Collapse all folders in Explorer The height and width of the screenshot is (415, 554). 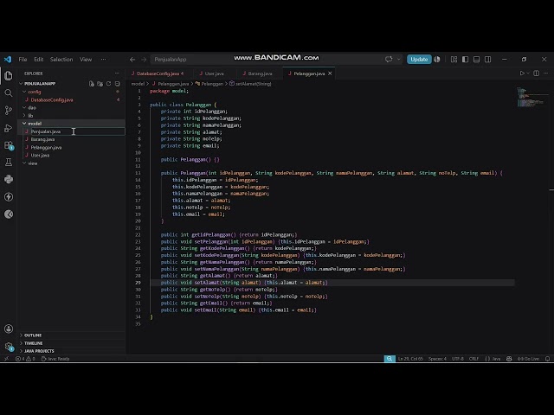click(118, 84)
